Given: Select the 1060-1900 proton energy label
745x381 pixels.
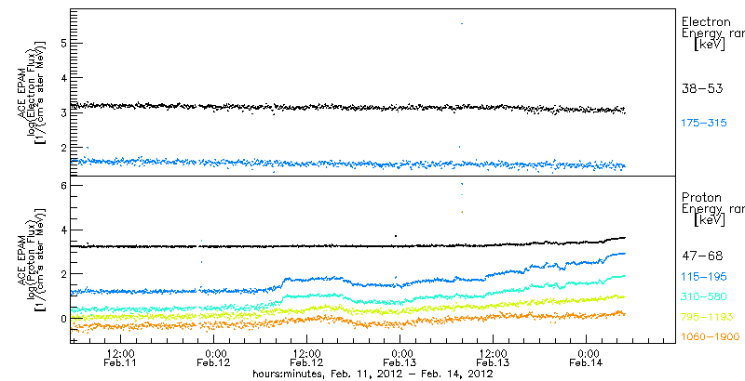Looking at the screenshot, I should pos(711,337).
